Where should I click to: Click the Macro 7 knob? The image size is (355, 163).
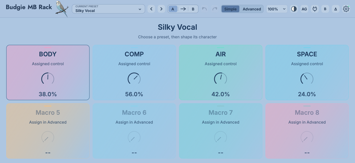pyautogui.click(x=221, y=137)
